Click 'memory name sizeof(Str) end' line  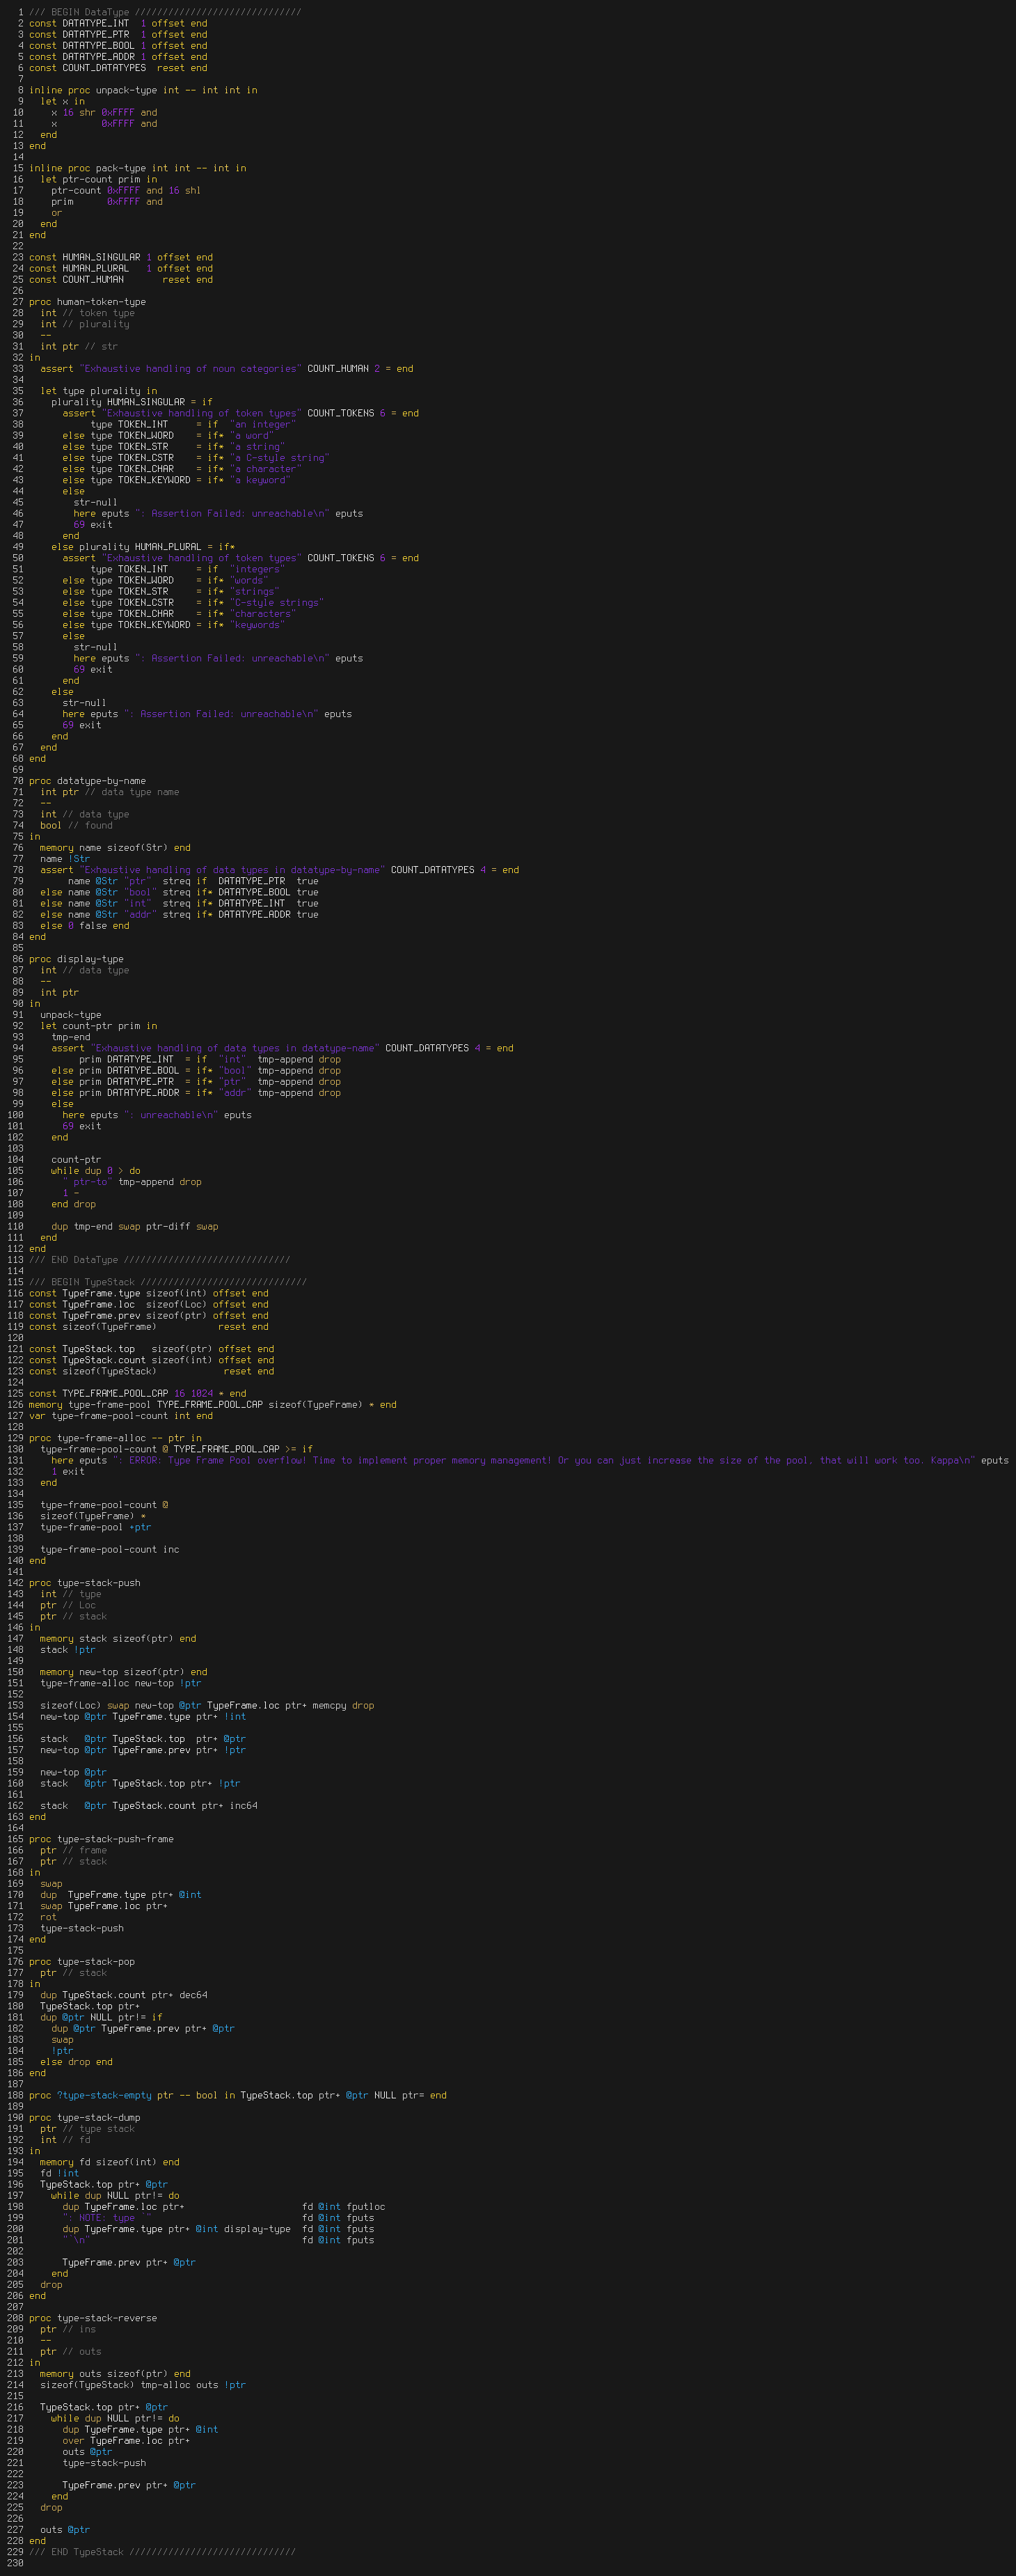click(x=115, y=848)
